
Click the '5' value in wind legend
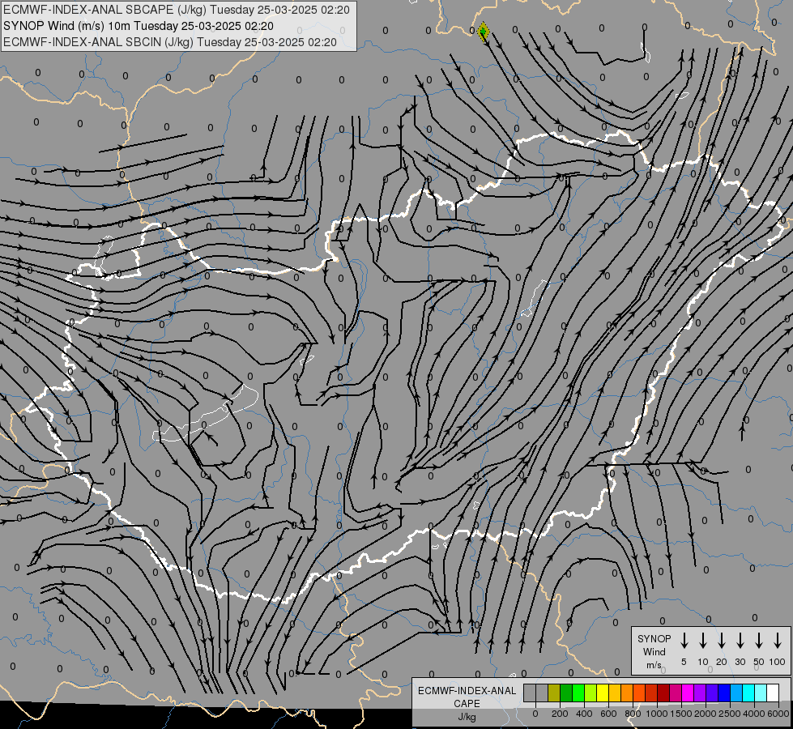click(684, 662)
